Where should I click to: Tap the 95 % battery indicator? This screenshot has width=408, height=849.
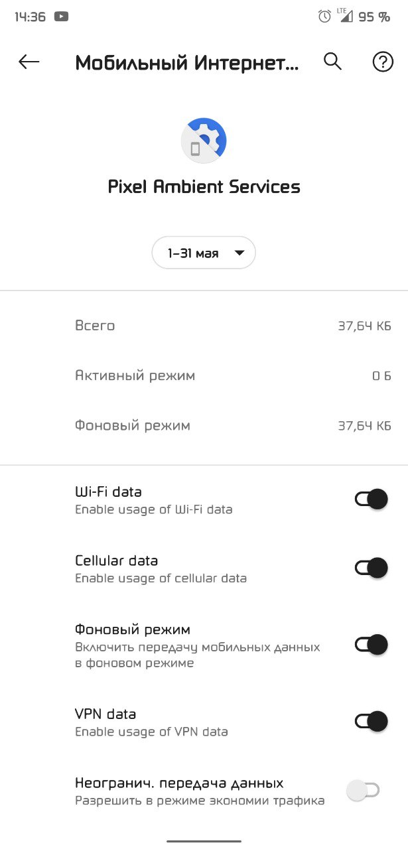(374, 17)
